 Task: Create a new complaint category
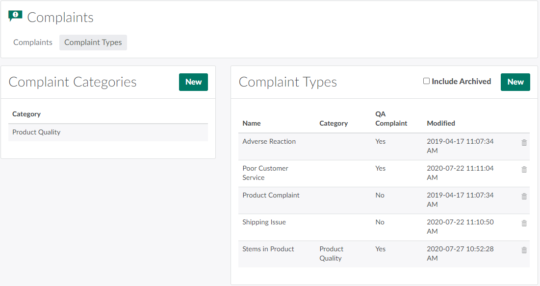[x=193, y=82]
